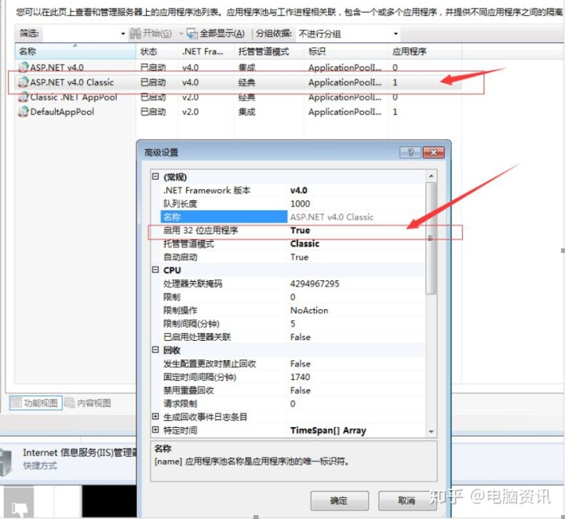Collapse the CPU section

[155, 269]
